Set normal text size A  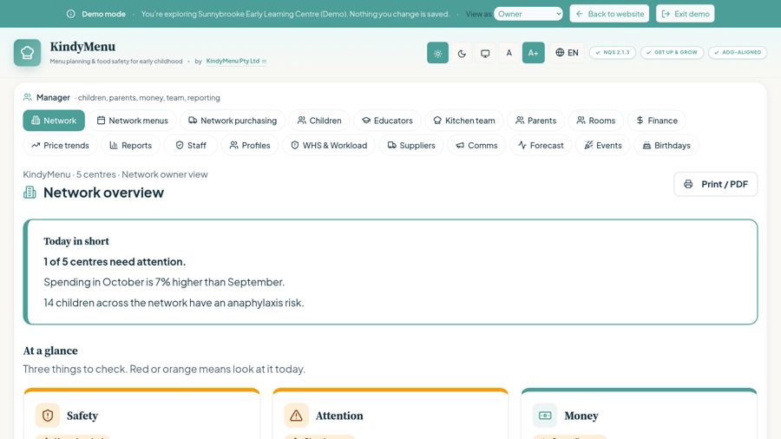[x=509, y=53]
